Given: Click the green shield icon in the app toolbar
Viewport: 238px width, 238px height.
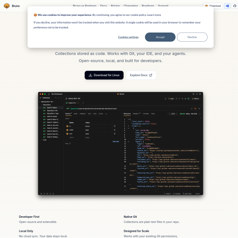Looking at the screenshot, I should [188, 99].
